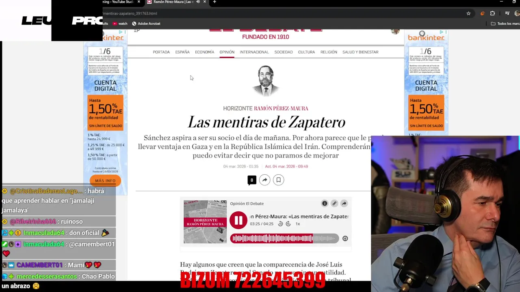
Task: Open the ESPAÑA section
Action: click(x=182, y=52)
